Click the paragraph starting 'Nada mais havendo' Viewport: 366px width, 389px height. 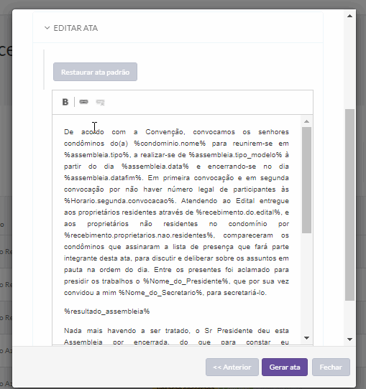click(x=176, y=337)
